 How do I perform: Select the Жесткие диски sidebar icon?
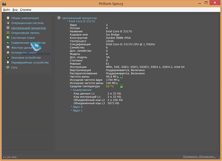(8, 48)
